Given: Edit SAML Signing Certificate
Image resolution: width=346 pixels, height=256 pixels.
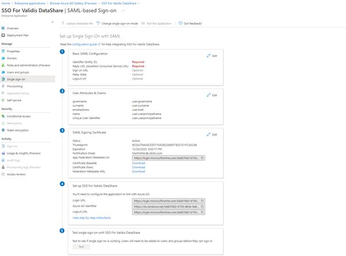Looking at the screenshot, I should point(212,135).
